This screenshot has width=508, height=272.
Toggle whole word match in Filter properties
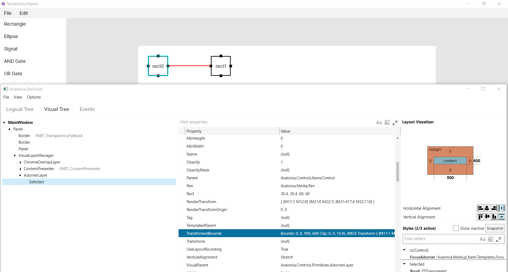pos(387,122)
